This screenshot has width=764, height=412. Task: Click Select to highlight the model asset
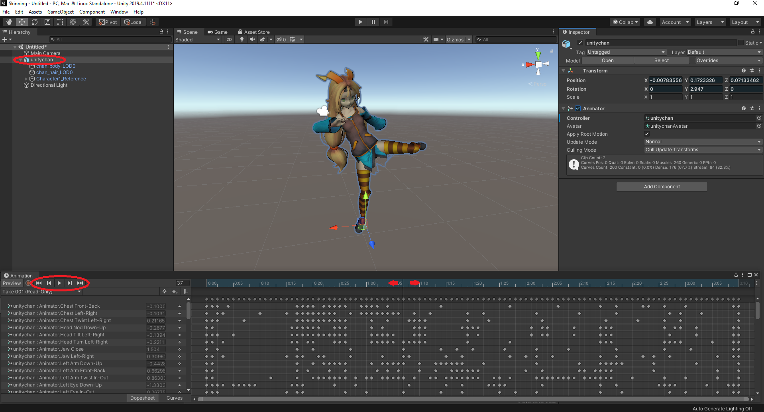(662, 61)
